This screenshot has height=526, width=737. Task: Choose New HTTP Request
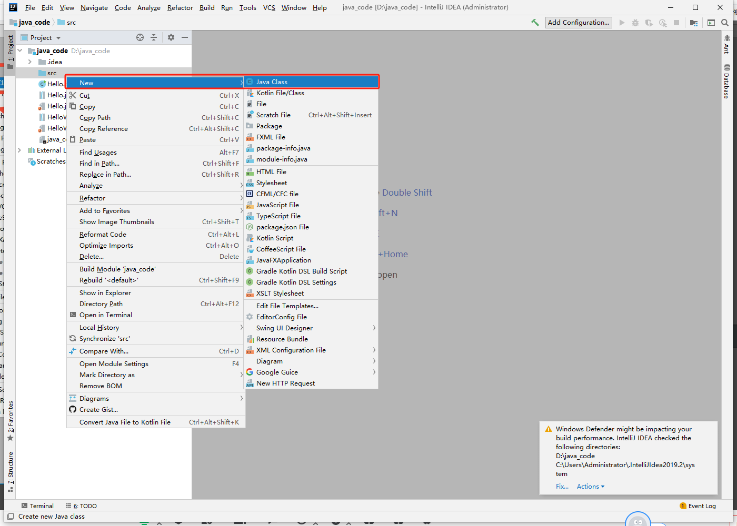(x=311, y=383)
